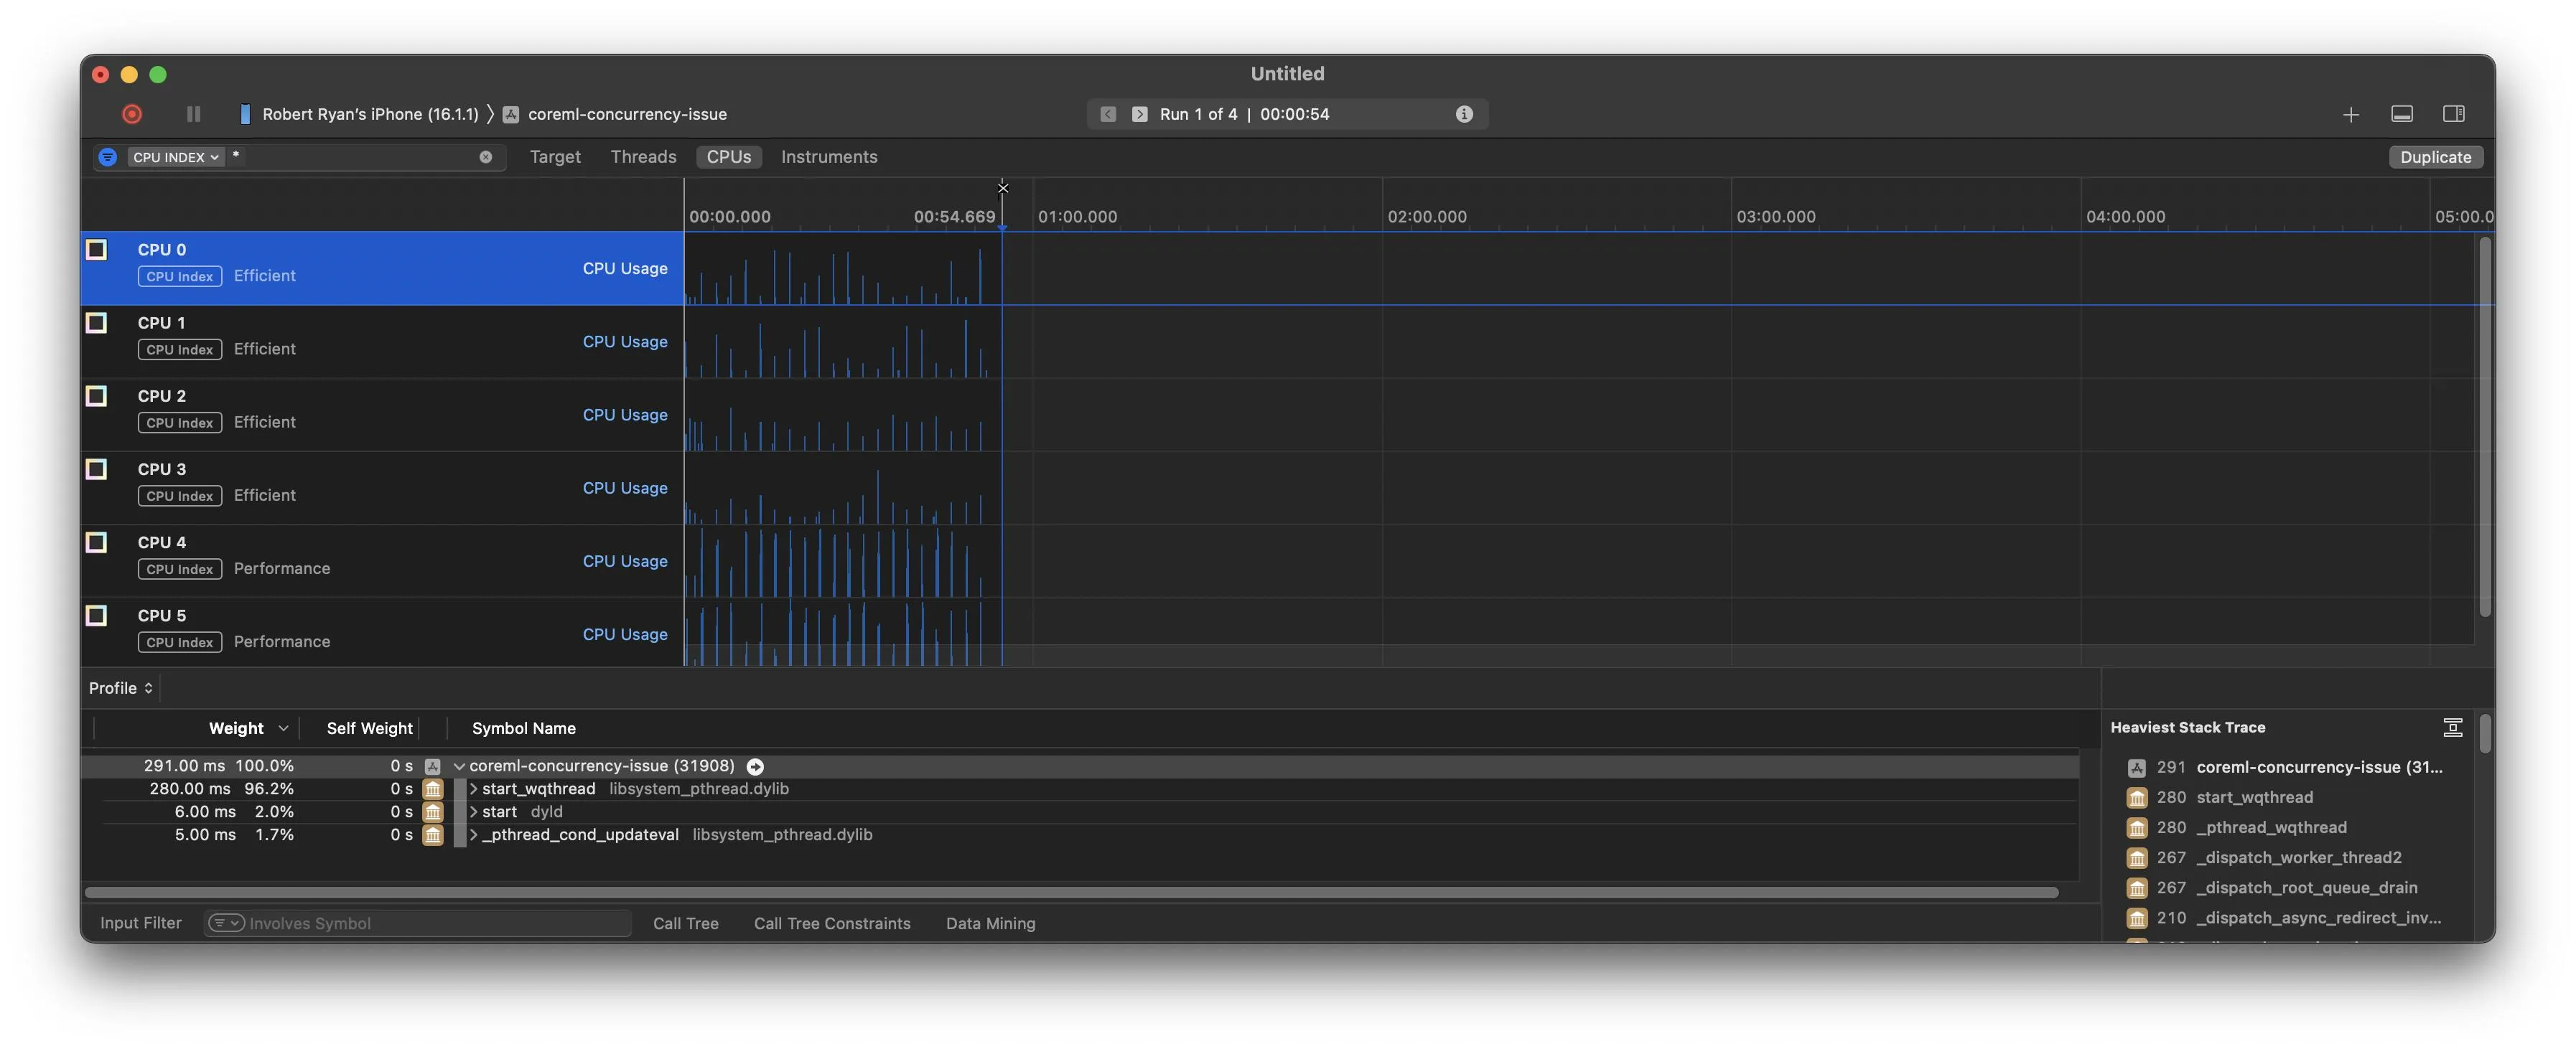The image size is (2576, 1049).
Task: Pause the recording
Action: (193, 114)
